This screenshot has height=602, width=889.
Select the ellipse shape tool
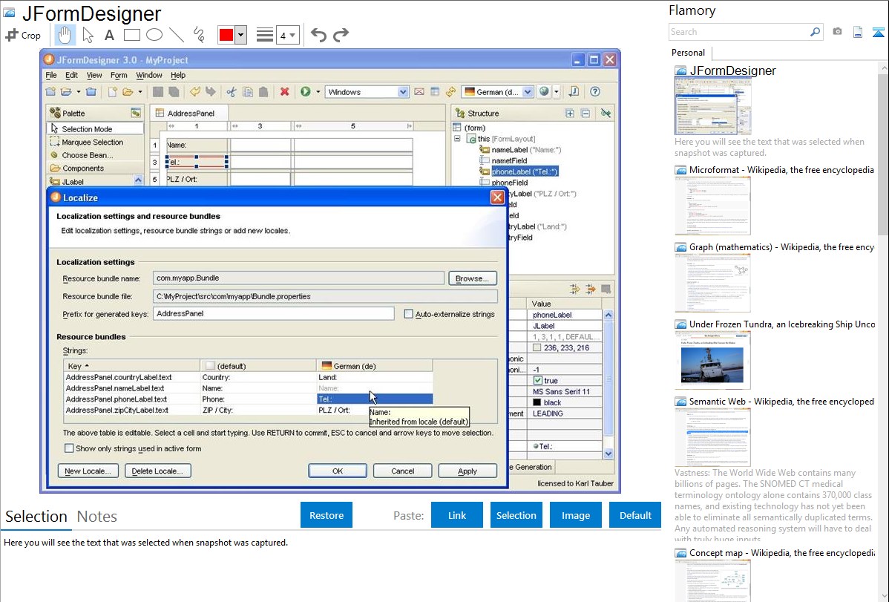pyautogui.click(x=154, y=35)
